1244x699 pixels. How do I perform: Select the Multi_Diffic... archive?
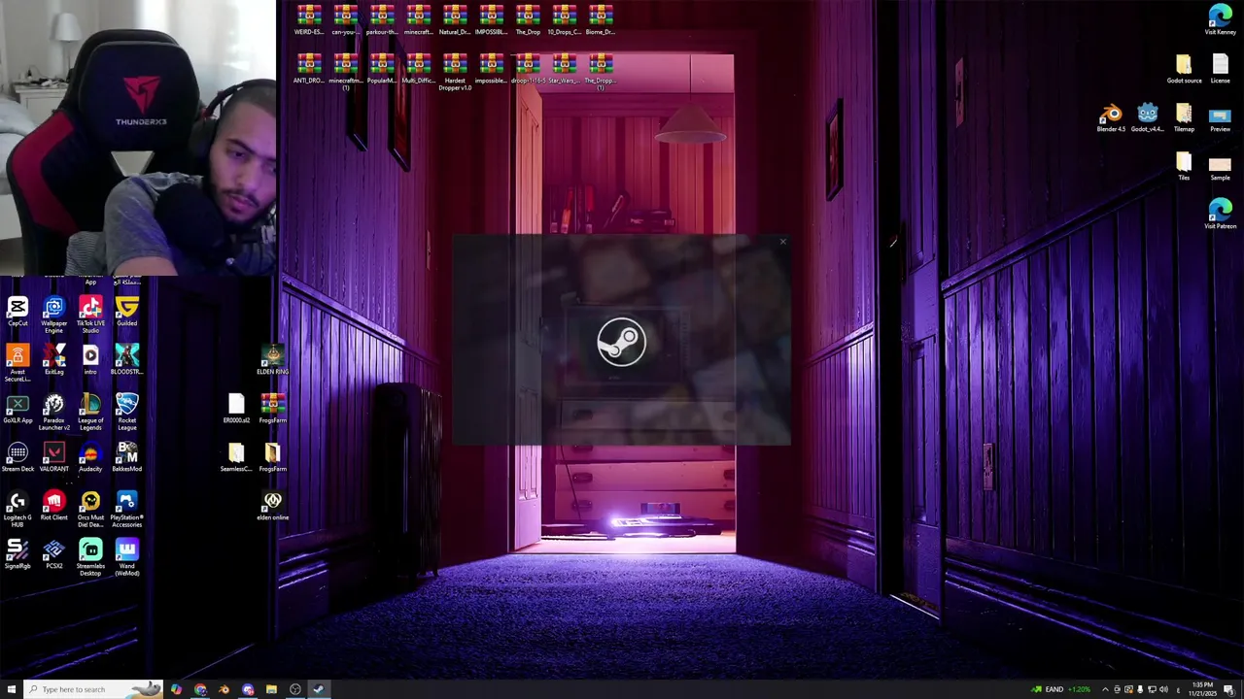coord(418,69)
